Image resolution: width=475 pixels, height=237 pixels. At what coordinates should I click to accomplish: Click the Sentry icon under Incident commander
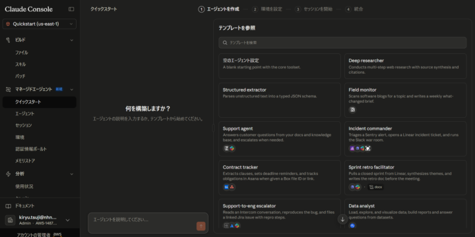pos(352,148)
